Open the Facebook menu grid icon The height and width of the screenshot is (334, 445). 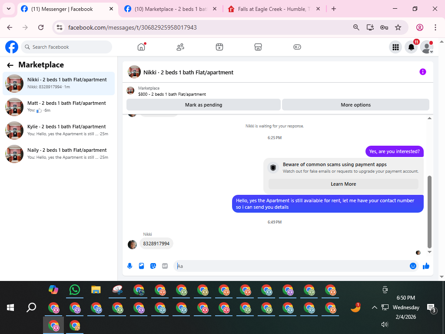click(395, 47)
